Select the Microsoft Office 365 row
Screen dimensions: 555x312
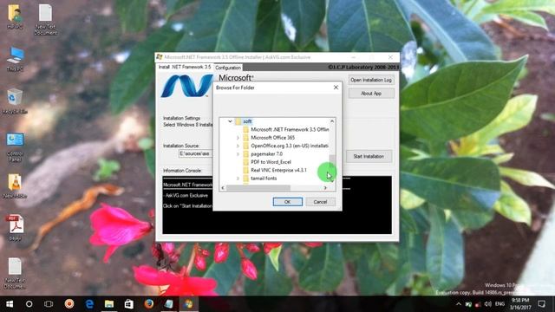[272, 138]
